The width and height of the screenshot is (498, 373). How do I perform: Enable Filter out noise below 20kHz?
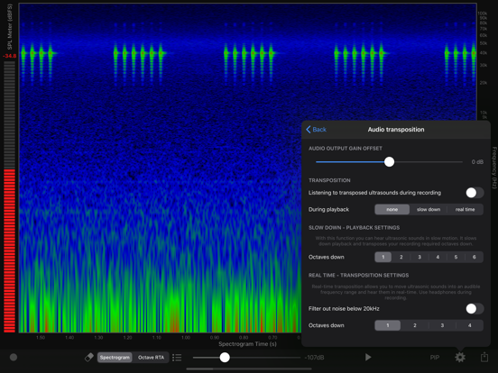tap(475, 309)
